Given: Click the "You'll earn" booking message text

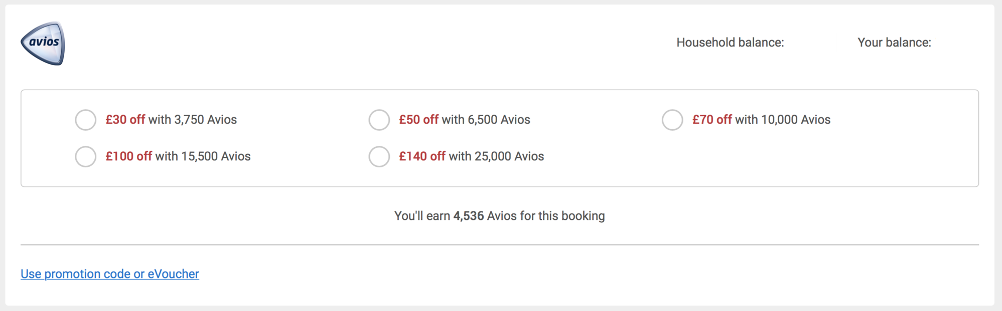Looking at the screenshot, I should [499, 216].
